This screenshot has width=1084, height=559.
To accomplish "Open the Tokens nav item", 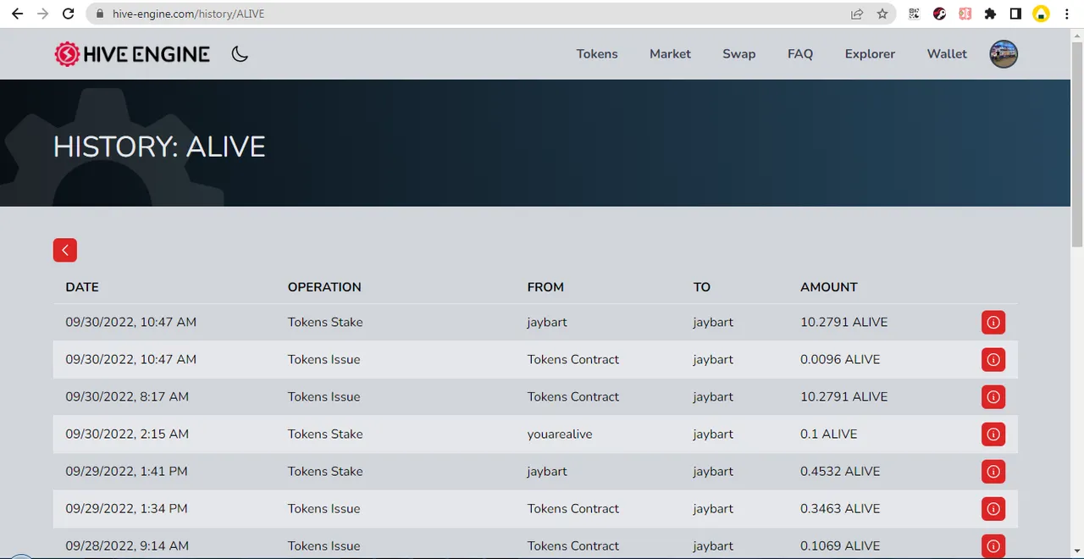I will pyautogui.click(x=597, y=54).
